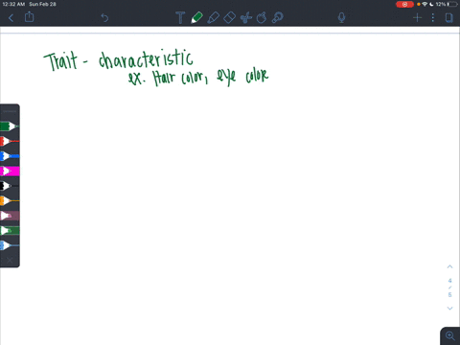Open the search tool in toolbar
Viewport: 460px width, 345px height.
coord(277,17)
